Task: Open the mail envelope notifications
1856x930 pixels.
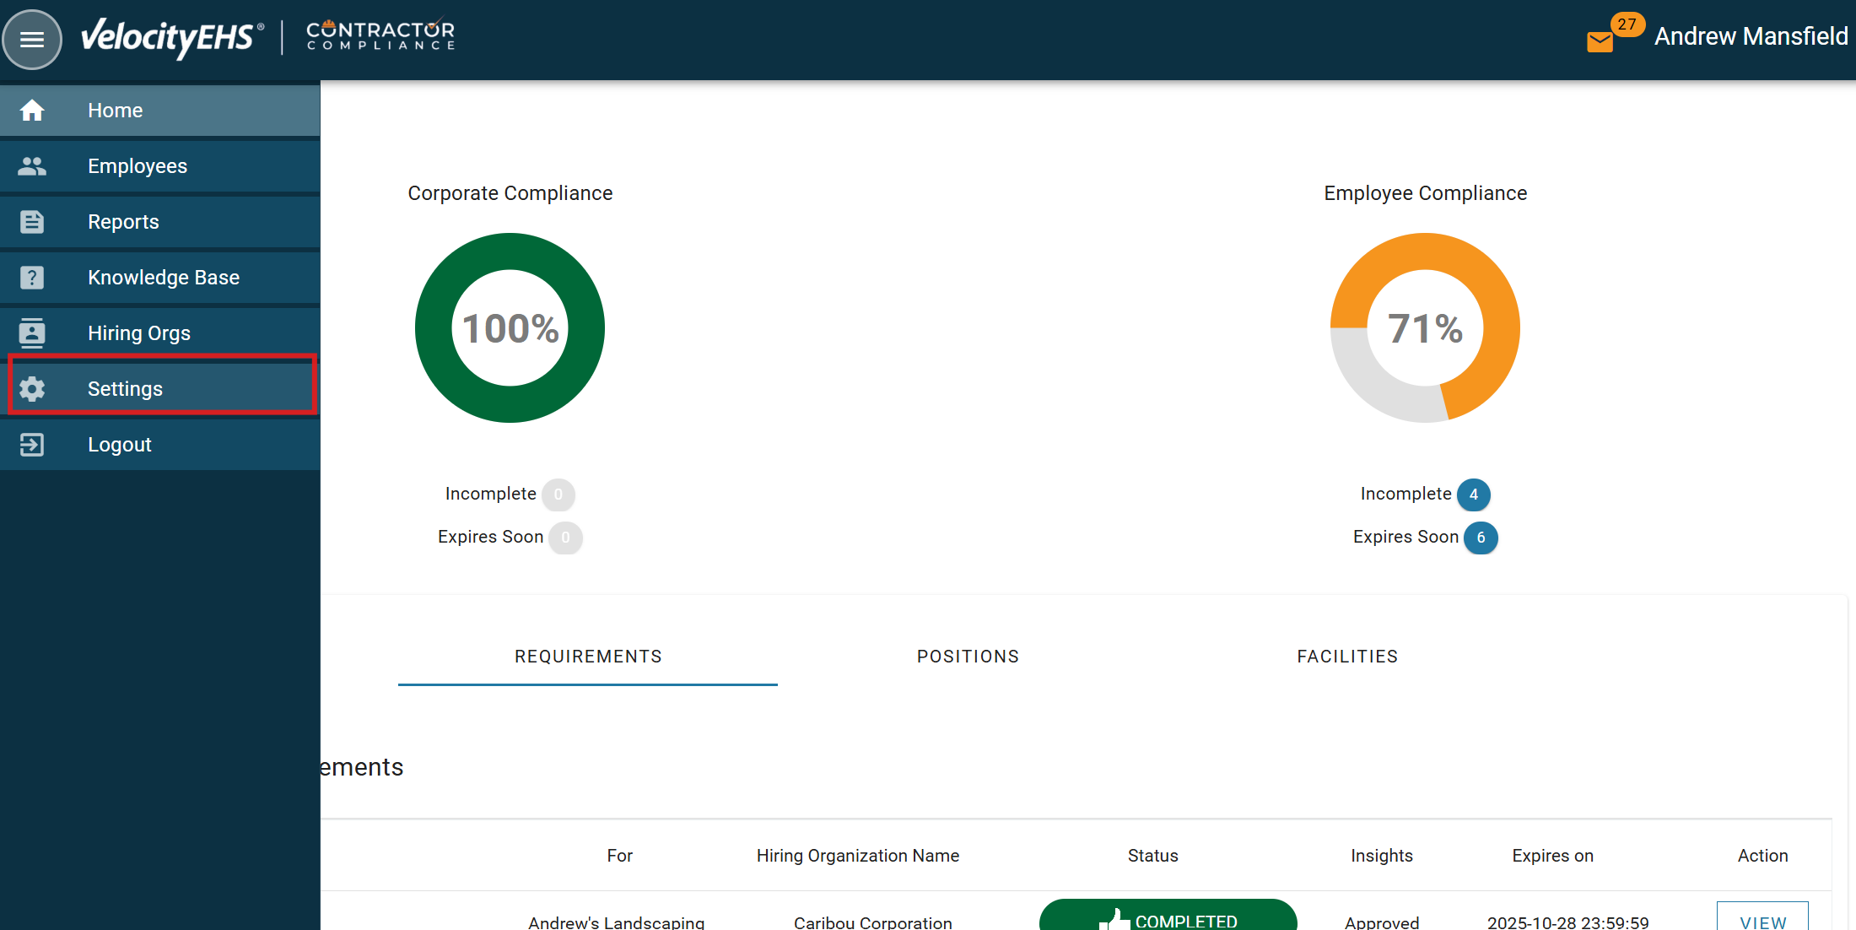Action: (1600, 41)
